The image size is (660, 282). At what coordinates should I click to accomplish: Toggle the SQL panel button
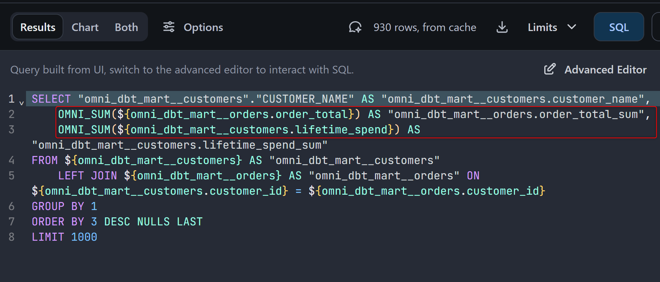point(619,27)
